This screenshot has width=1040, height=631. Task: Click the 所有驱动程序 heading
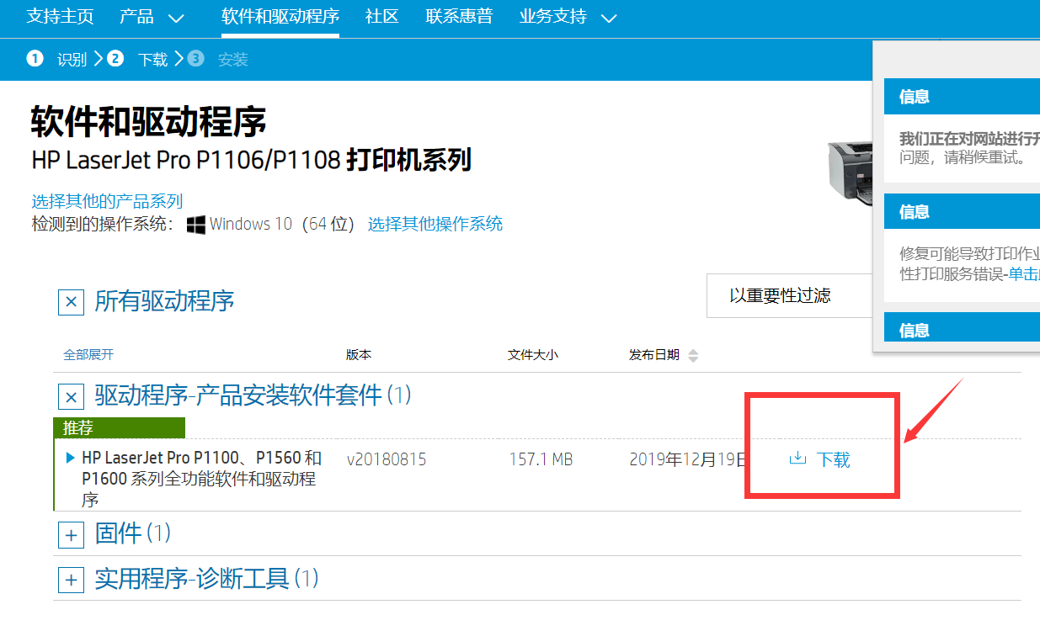[x=164, y=301]
